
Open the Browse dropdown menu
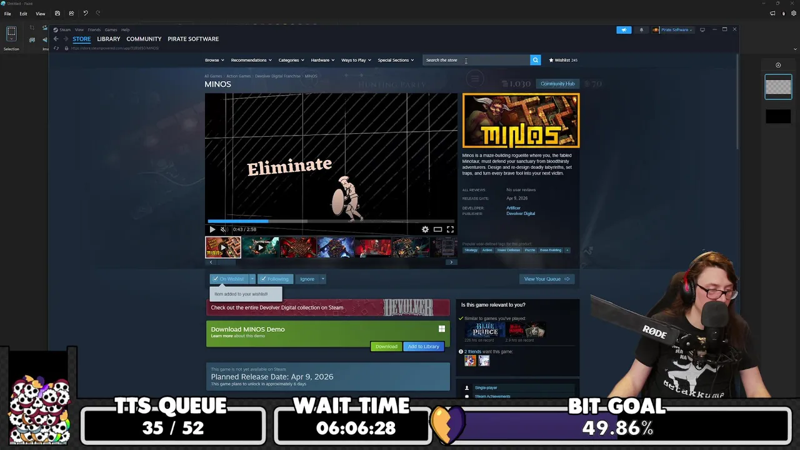[214, 60]
